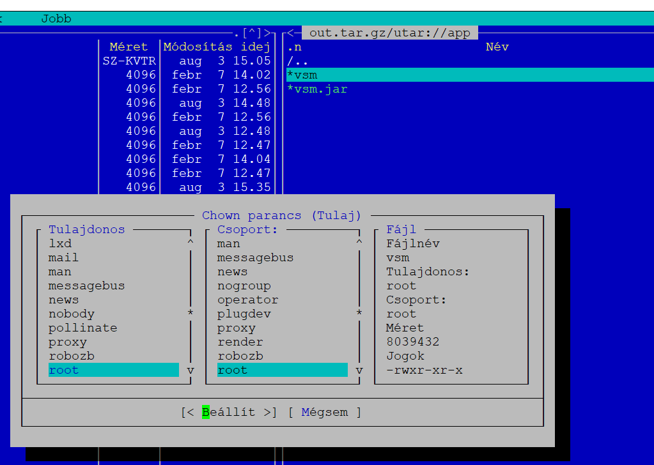Click Tulajdonos list scroll-up caret
The height and width of the screenshot is (465, 654).
click(x=191, y=242)
